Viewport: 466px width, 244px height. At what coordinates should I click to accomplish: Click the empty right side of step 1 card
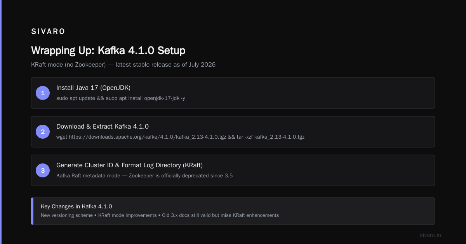point(349,93)
